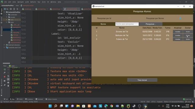Viewport: 195px width, 109px height.
Task: Select the Pesquisar por Id radio button
Action: tap(130, 18)
